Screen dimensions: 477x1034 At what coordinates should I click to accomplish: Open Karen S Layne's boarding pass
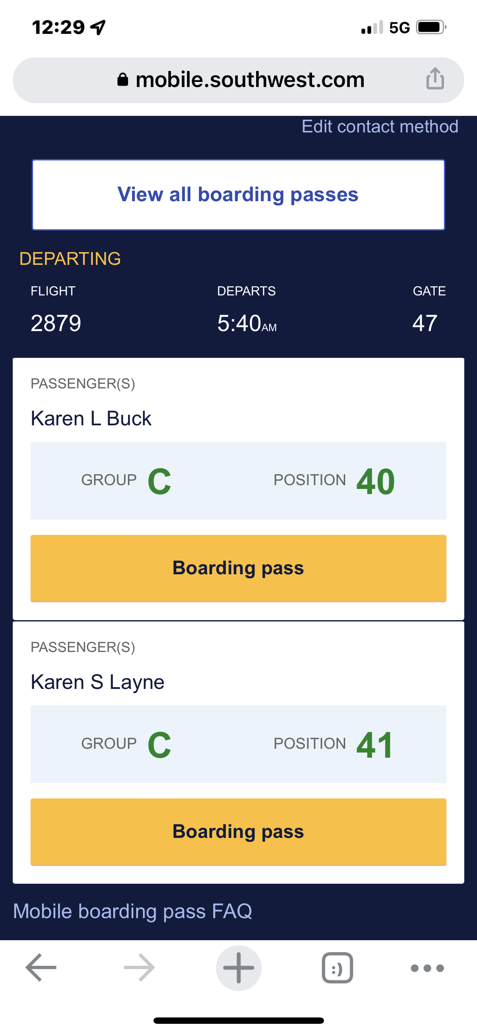tap(238, 832)
